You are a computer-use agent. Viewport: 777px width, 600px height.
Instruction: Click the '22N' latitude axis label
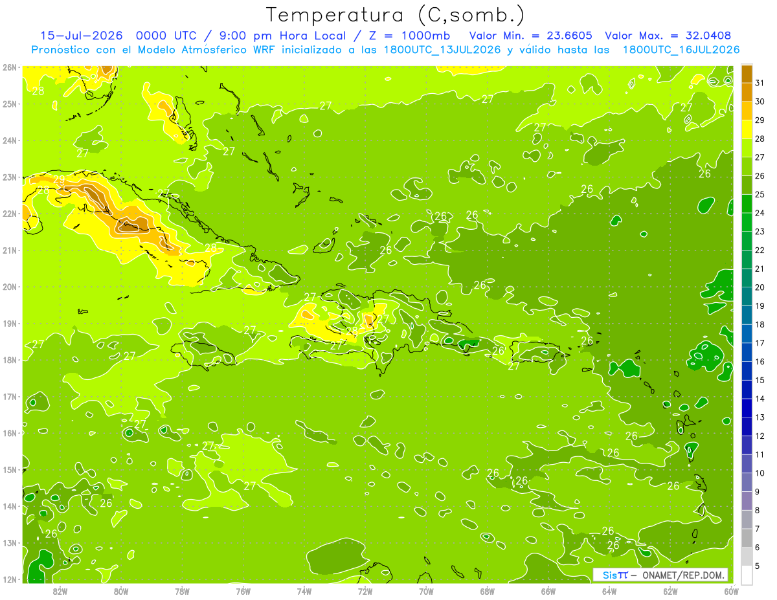tap(9, 214)
